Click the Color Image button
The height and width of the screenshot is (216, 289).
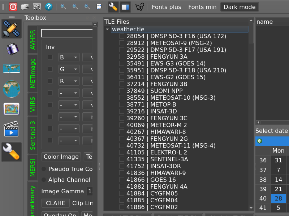tap(61, 157)
